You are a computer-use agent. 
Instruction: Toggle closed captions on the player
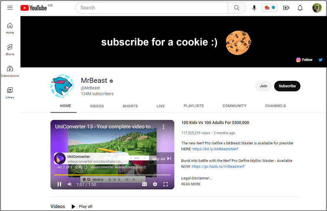point(144,184)
